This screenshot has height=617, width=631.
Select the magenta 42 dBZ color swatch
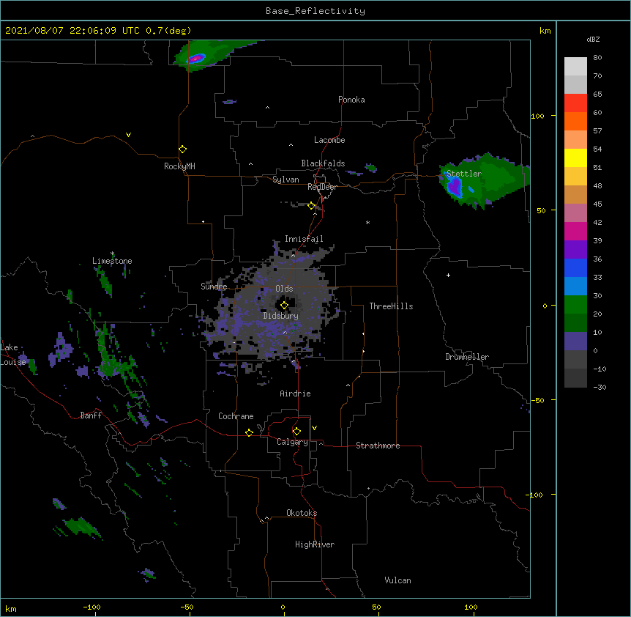pos(575,231)
